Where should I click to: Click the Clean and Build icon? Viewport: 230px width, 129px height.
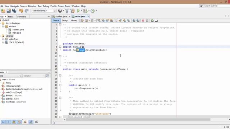[73, 11]
